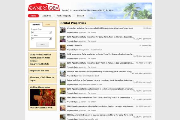Click the Rs. On Request price

(x=145, y=46)
